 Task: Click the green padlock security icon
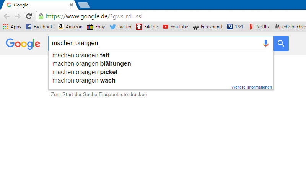[x=41, y=16]
